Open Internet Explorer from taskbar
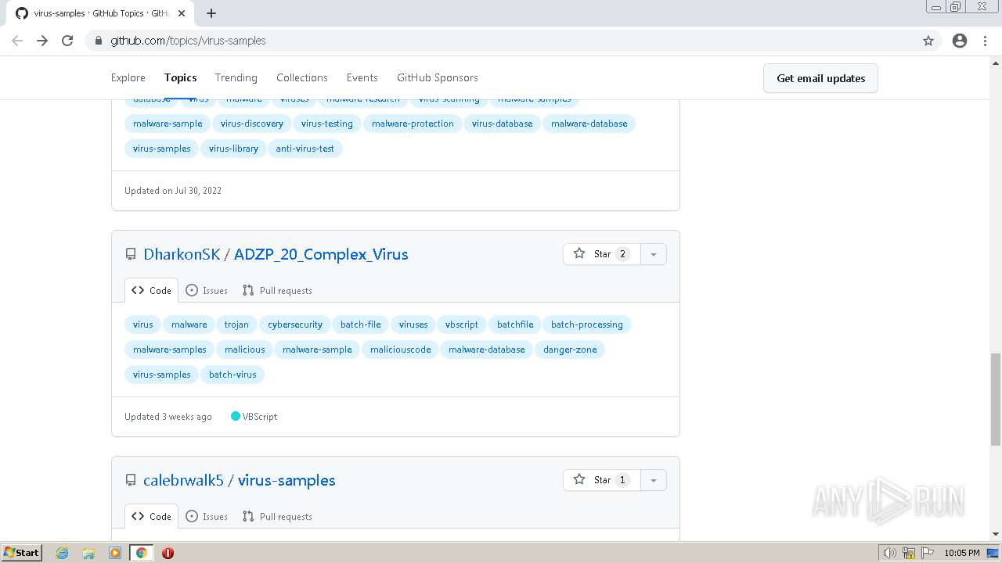This screenshot has height=563, width=1002. click(63, 553)
